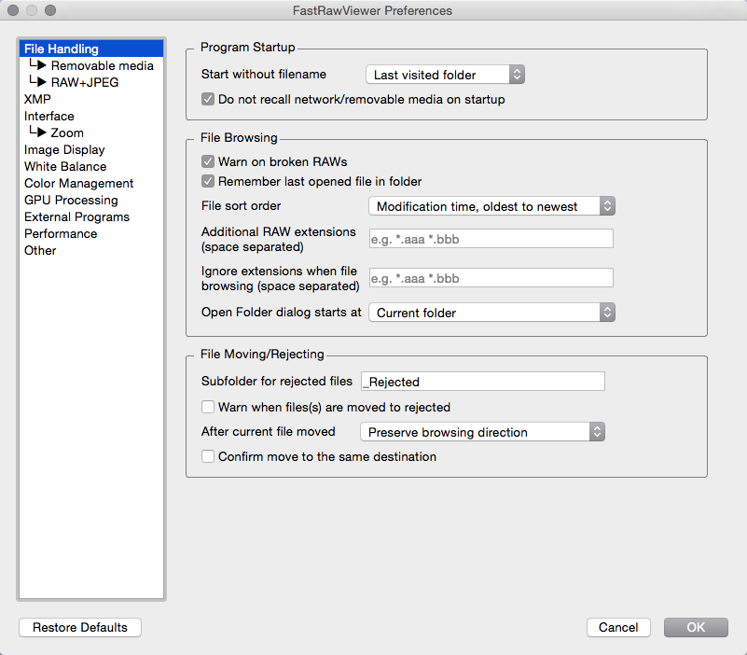Viewport: 747px width, 655px height.
Task: Select the File Handling category
Action: click(91, 49)
